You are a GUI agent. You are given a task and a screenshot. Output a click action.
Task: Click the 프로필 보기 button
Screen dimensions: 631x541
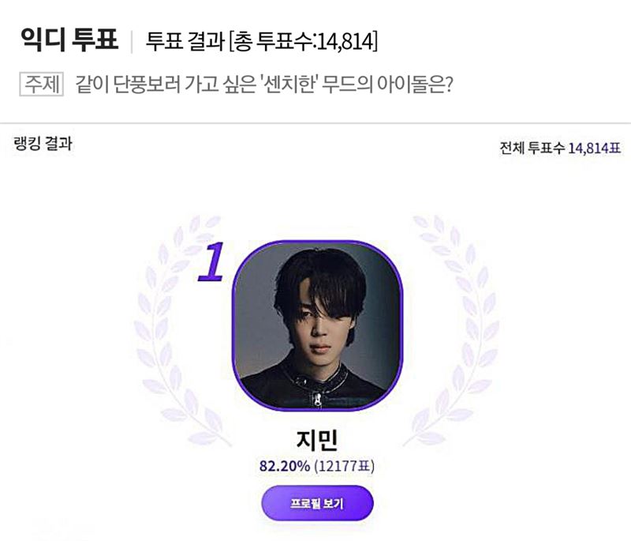[x=318, y=503]
